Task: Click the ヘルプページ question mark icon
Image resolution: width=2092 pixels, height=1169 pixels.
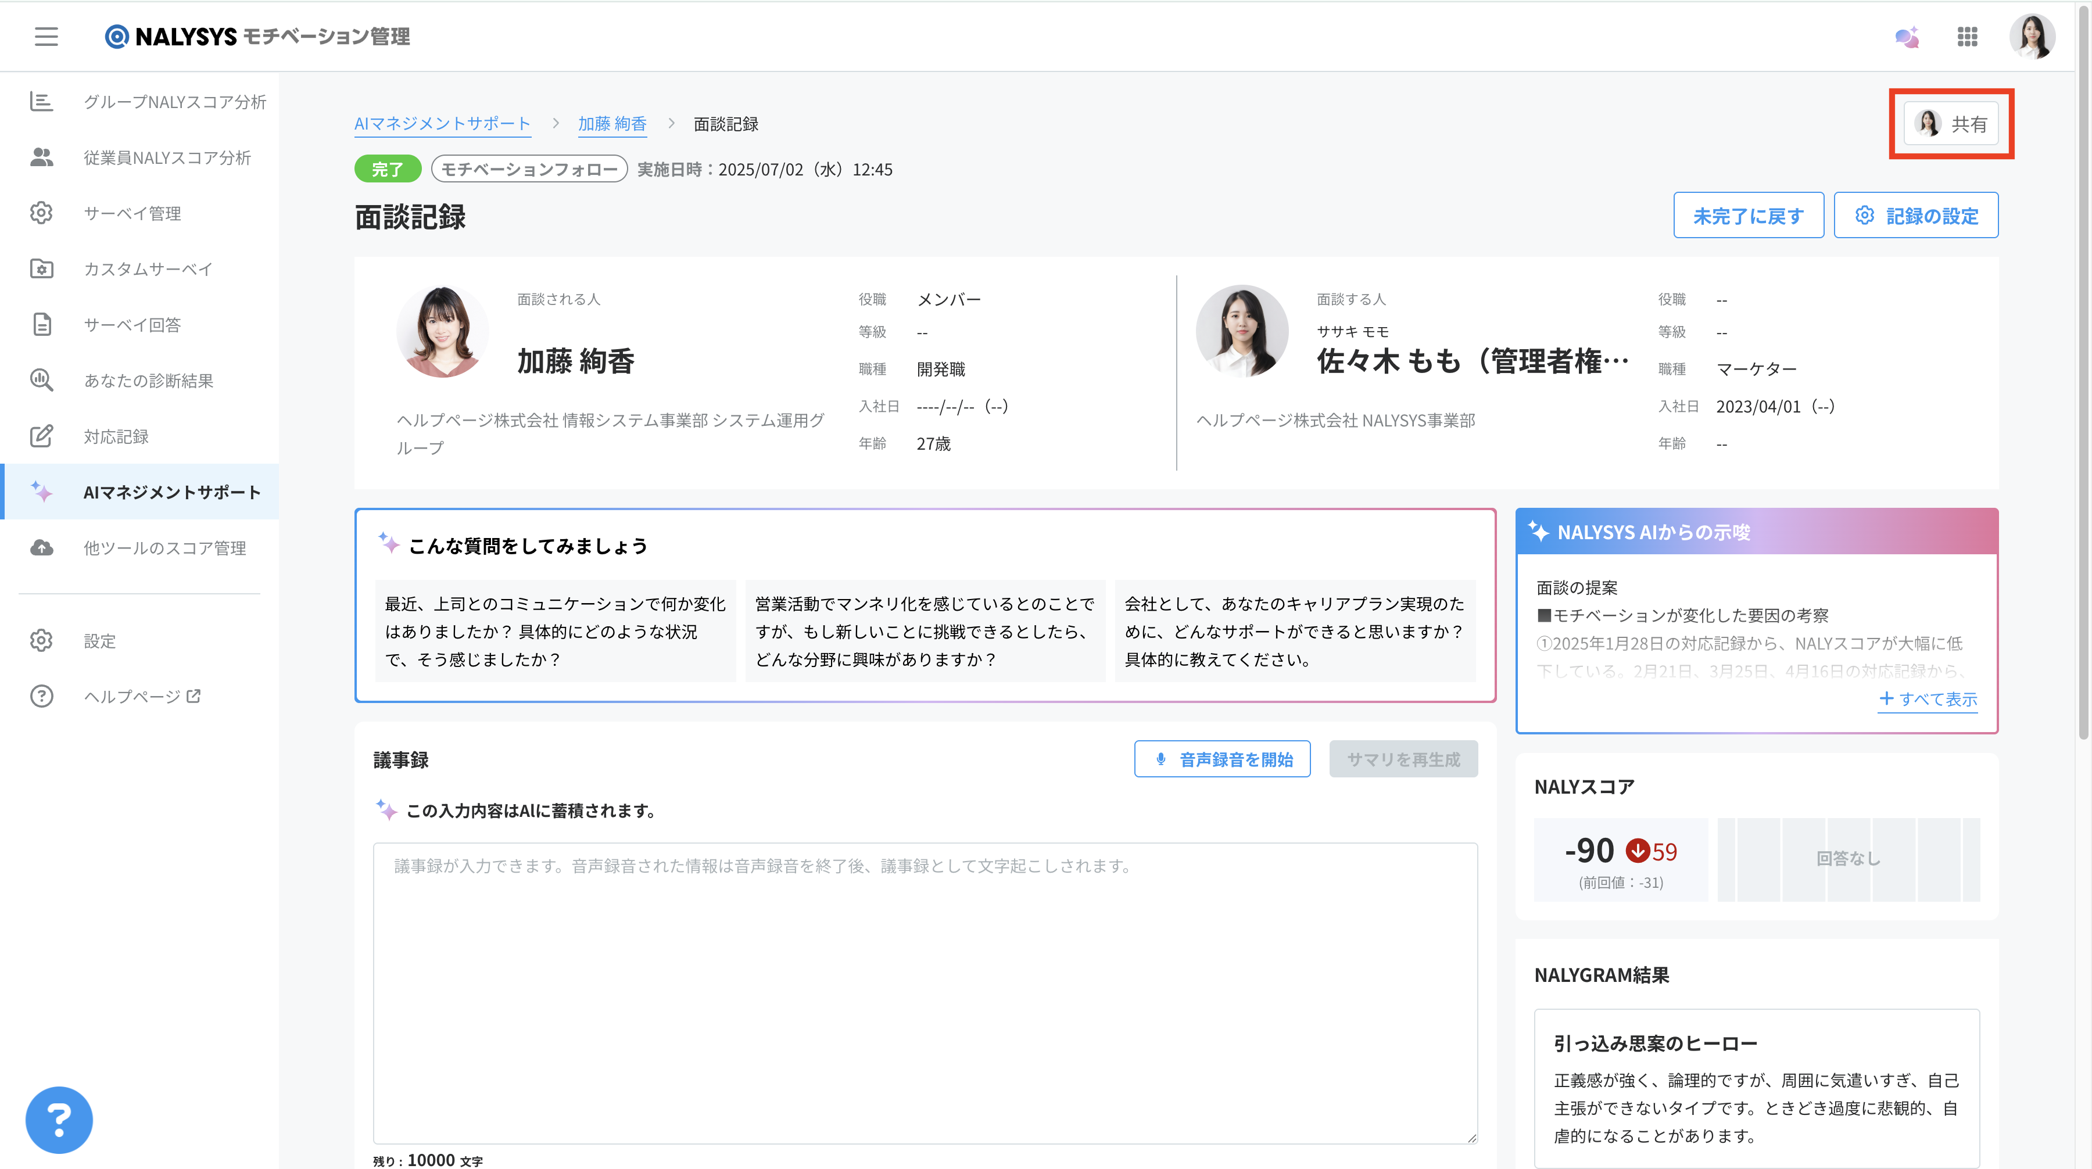Action: 41,697
